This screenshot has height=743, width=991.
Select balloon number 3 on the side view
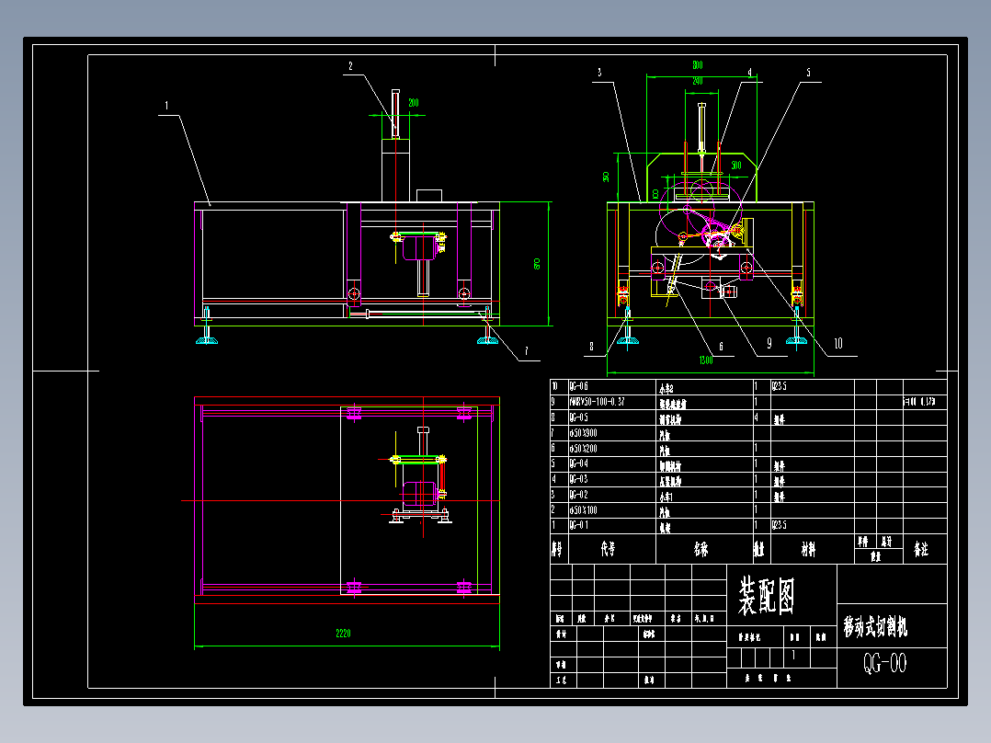[599, 73]
